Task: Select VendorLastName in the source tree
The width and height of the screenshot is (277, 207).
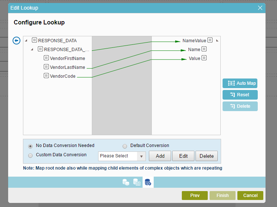Action: coord(67,67)
